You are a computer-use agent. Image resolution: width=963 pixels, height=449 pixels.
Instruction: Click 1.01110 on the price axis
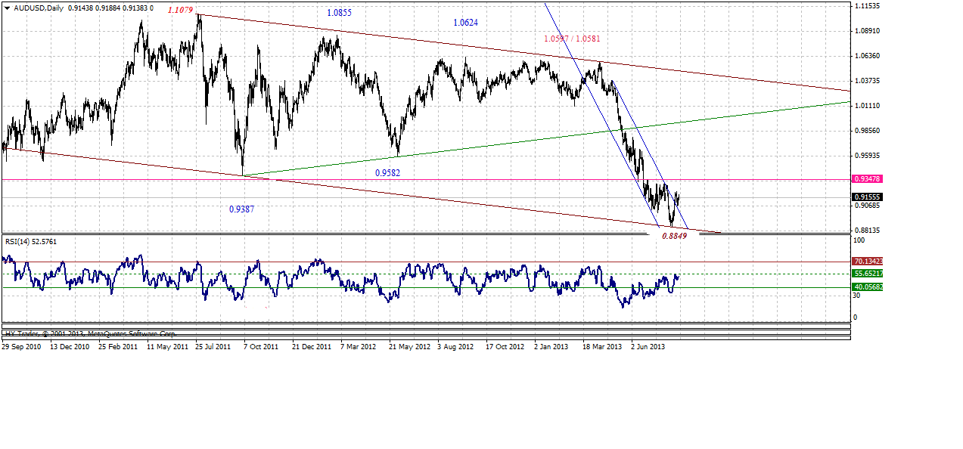click(x=867, y=106)
